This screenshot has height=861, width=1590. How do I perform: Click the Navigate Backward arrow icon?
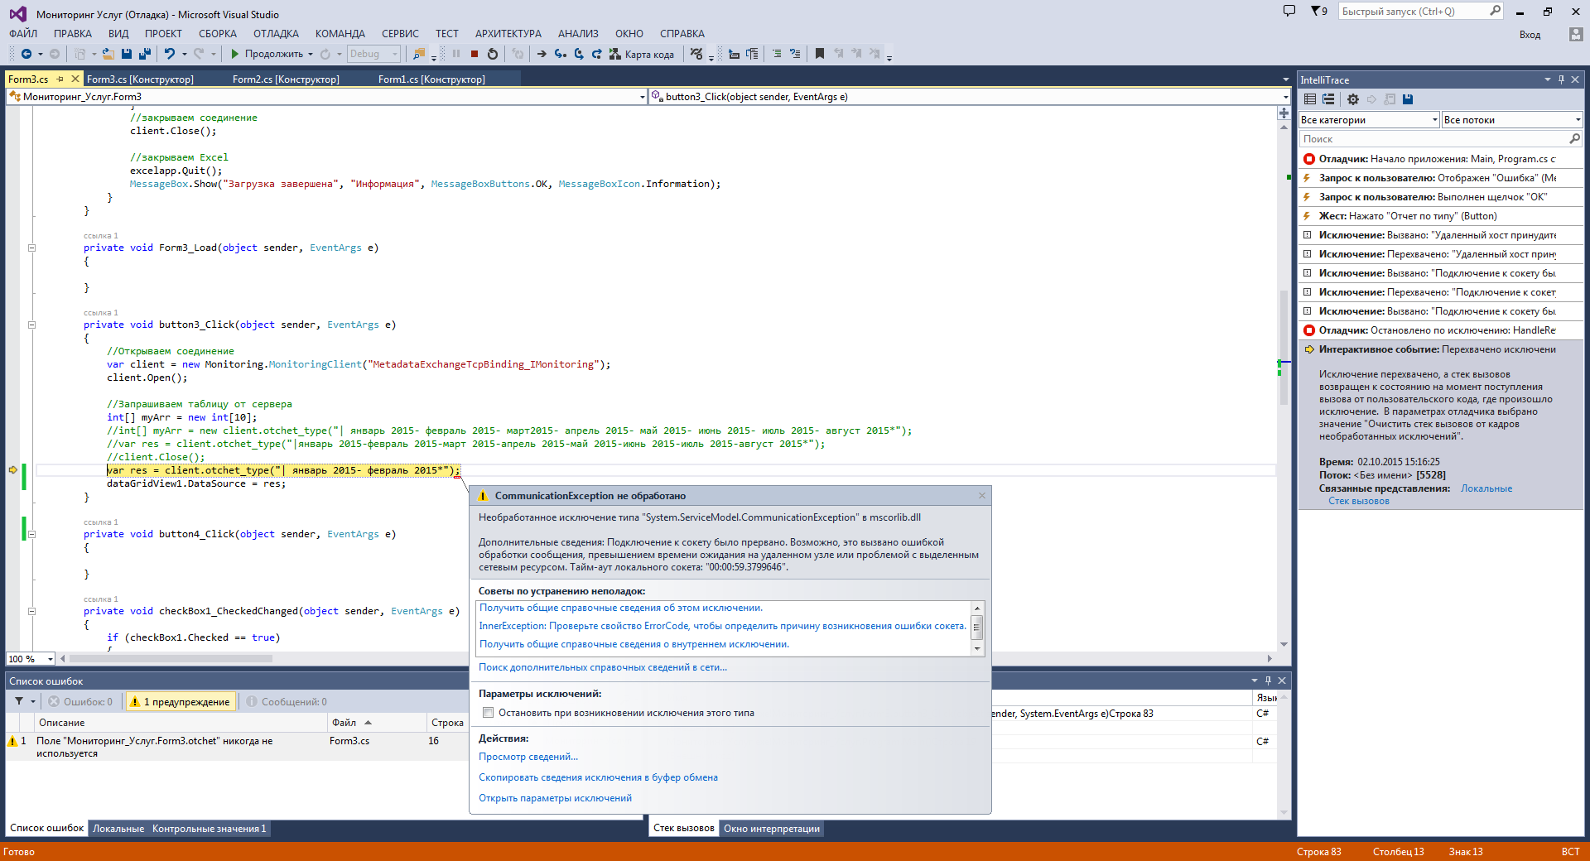tap(26, 54)
